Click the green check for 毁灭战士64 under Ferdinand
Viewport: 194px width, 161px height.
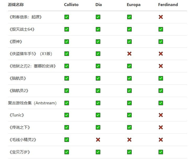(161, 29)
